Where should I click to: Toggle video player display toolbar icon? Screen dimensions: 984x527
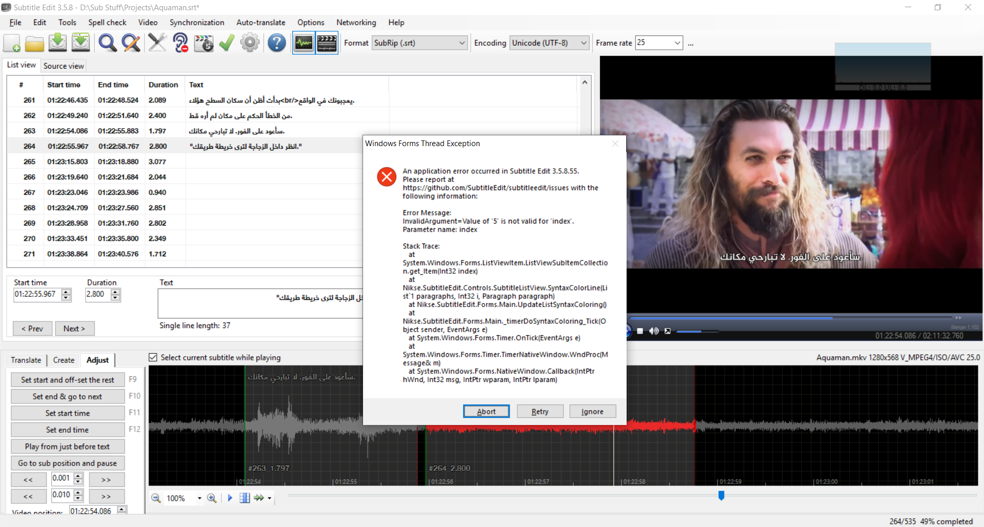[327, 43]
